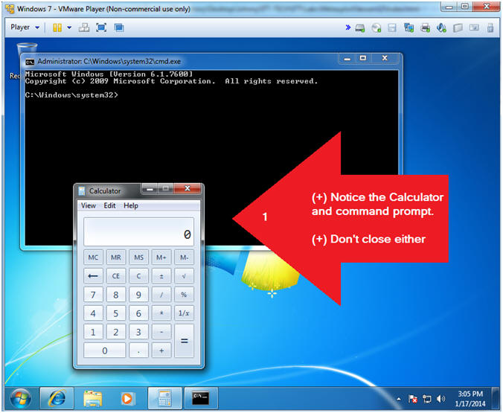The image size is (503, 413).
Task: Expand the power options arrow beside pause
Action: pyautogui.click(x=69, y=28)
